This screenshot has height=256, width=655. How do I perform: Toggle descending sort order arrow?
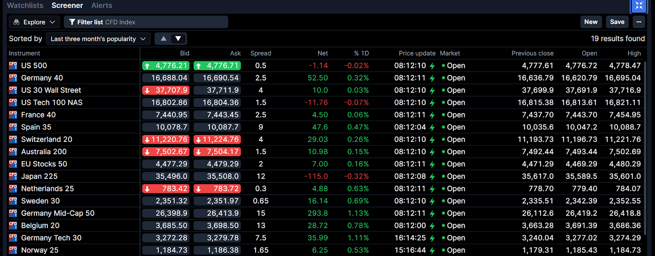tap(178, 39)
